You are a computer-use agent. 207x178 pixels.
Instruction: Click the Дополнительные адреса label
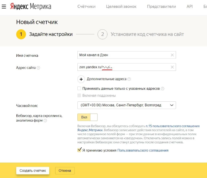coord(107,79)
